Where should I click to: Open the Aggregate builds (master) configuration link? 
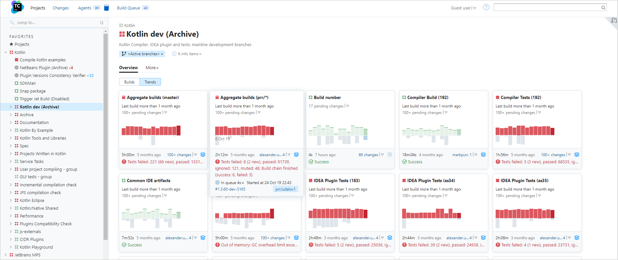point(153,97)
